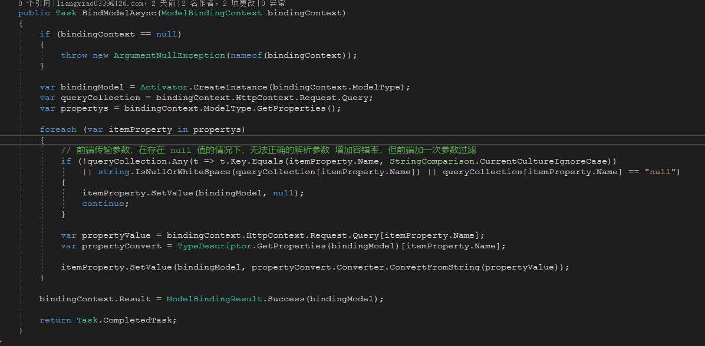Click propertyConvert in its var declaration
Viewport: 705px width, 346px height.
coord(121,247)
